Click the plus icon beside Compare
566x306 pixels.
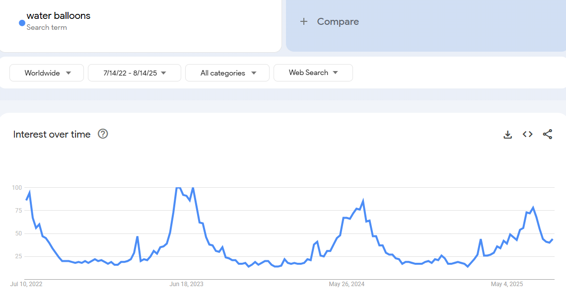(304, 21)
